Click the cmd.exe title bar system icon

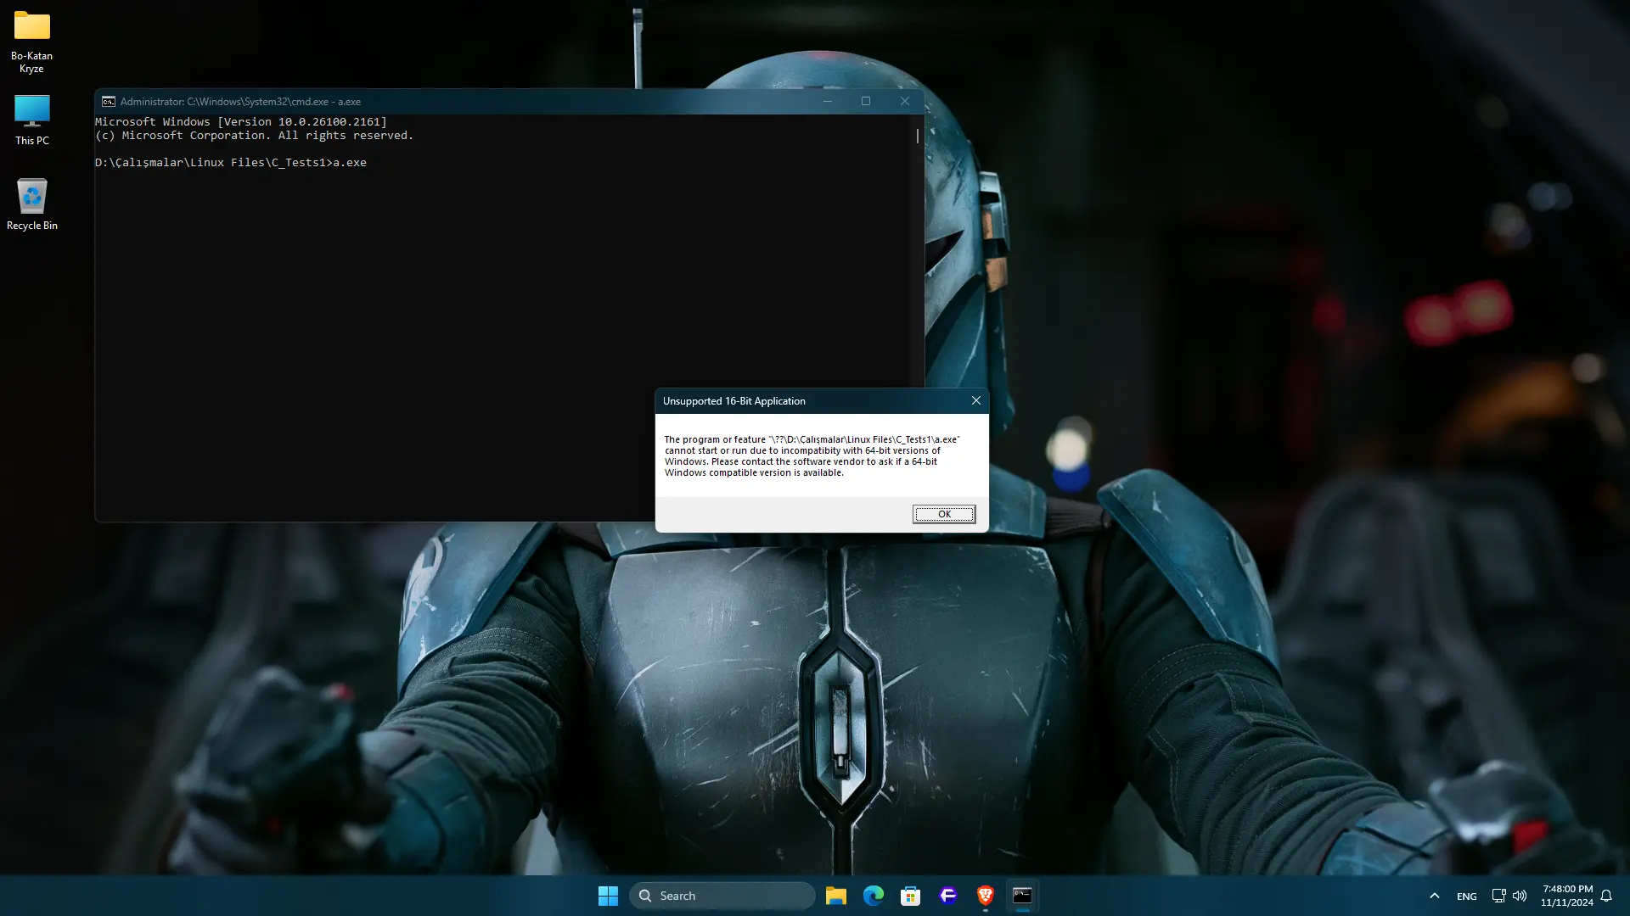point(109,102)
